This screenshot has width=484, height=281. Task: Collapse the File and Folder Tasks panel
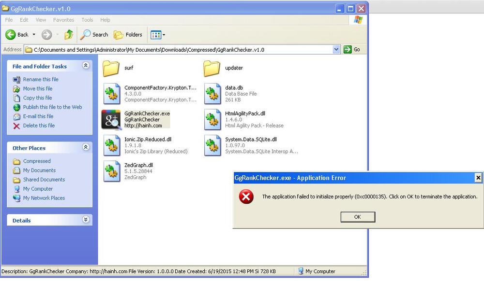point(86,65)
